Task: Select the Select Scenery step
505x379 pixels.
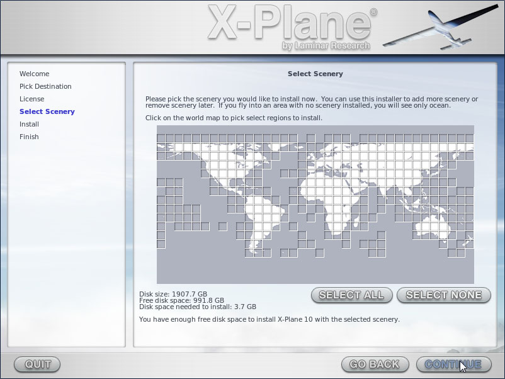Action: coord(47,111)
